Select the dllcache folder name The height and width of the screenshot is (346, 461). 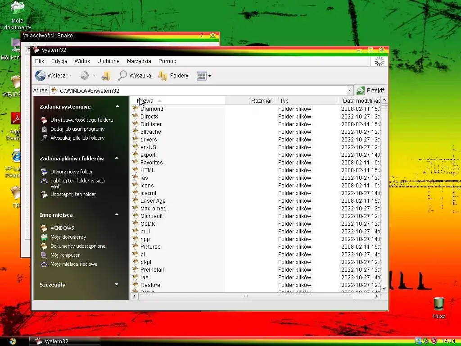[150, 132]
